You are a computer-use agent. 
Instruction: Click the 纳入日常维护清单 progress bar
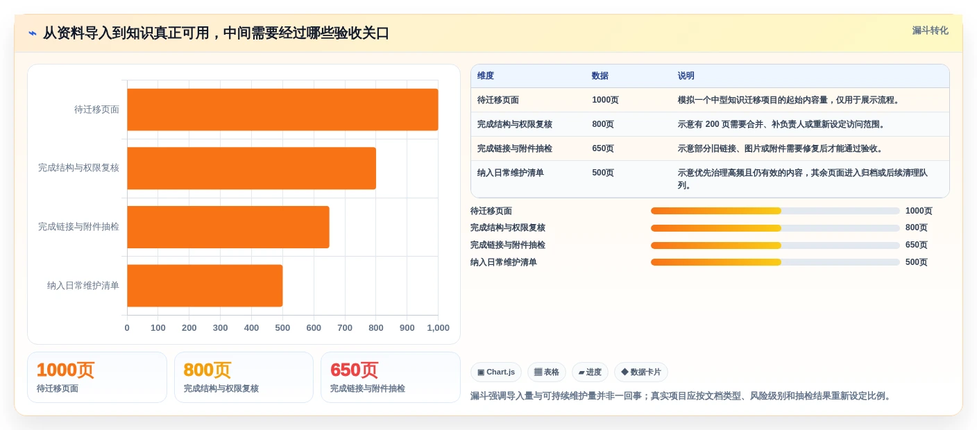[775, 262]
